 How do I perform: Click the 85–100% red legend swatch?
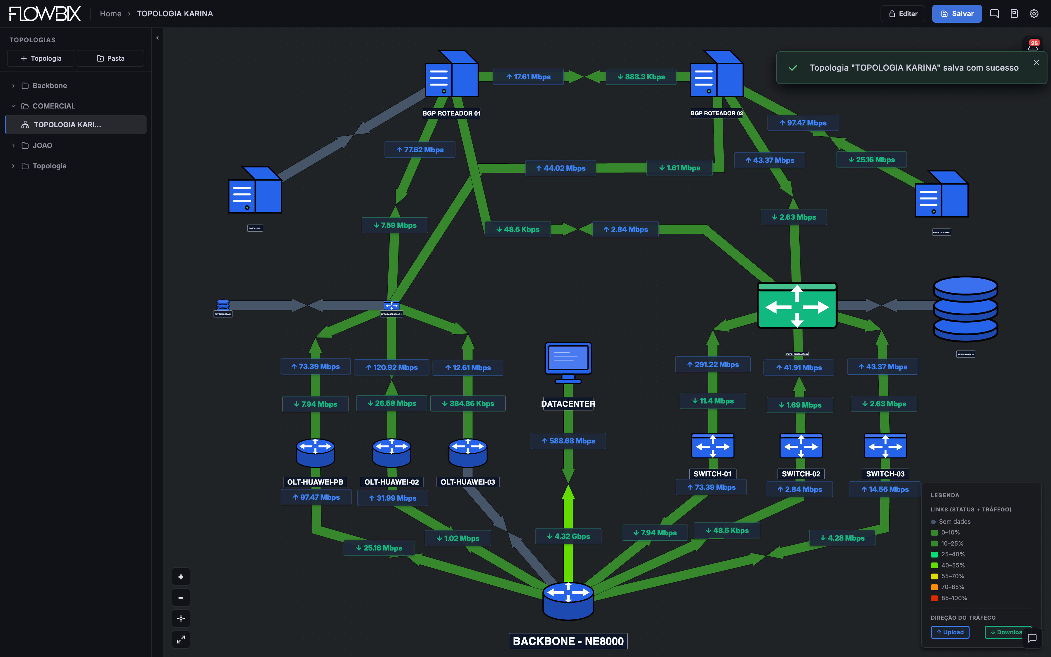pos(934,598)
